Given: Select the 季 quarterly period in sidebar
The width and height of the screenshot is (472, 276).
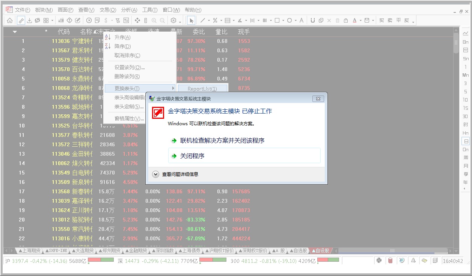Looking at the screenshot, I should tap(466, 174).
